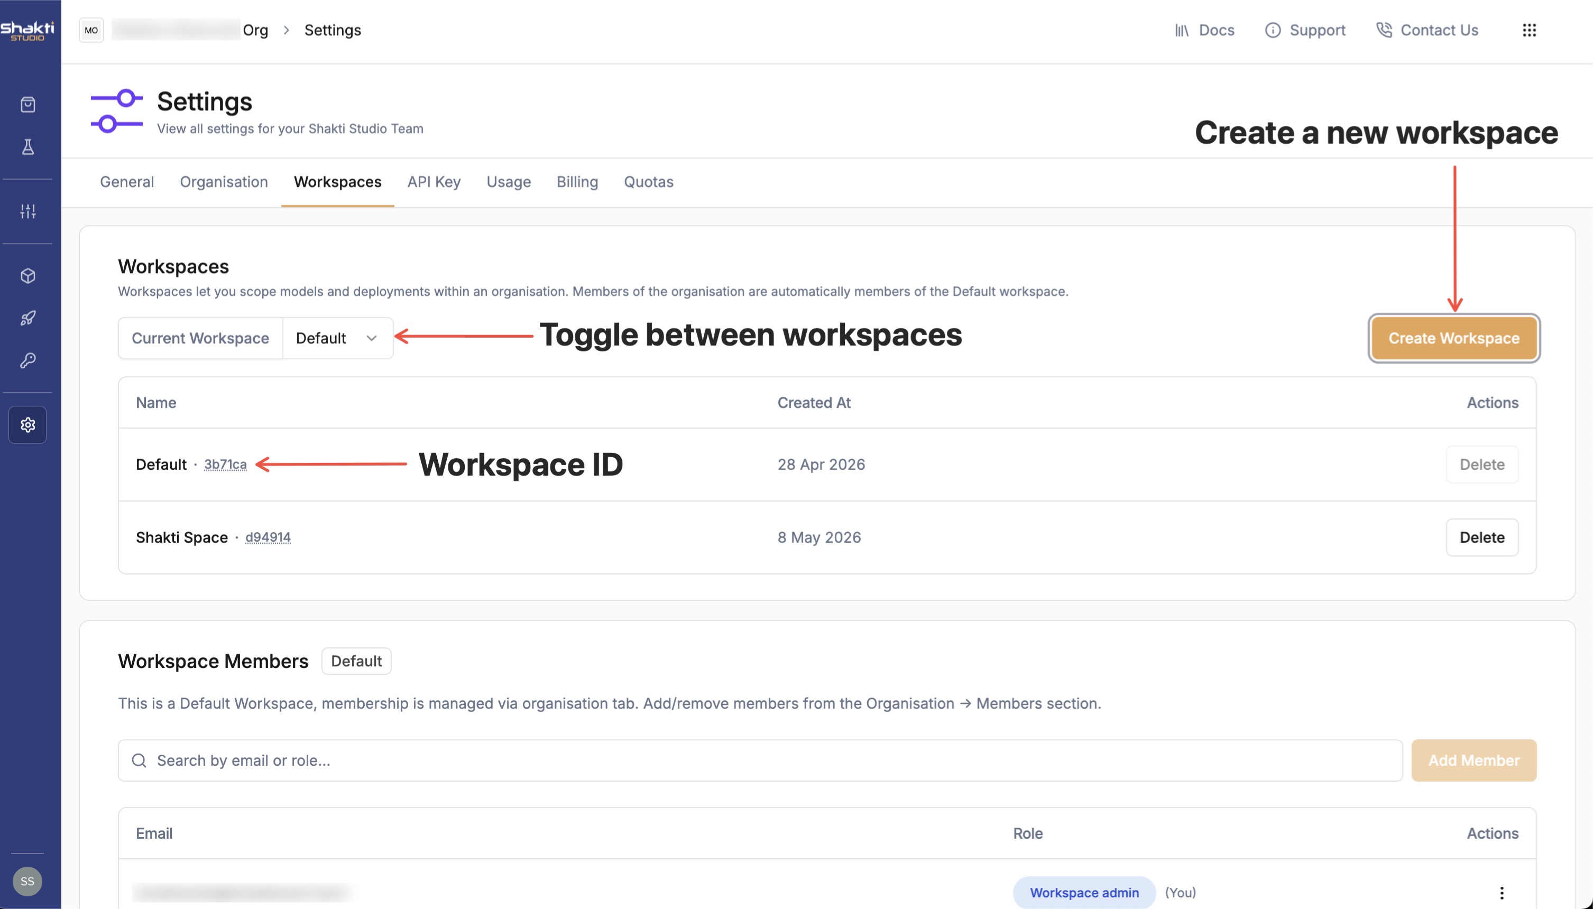Open the Docs link
Screen dimensions: 1593x909
point(1204,30)
